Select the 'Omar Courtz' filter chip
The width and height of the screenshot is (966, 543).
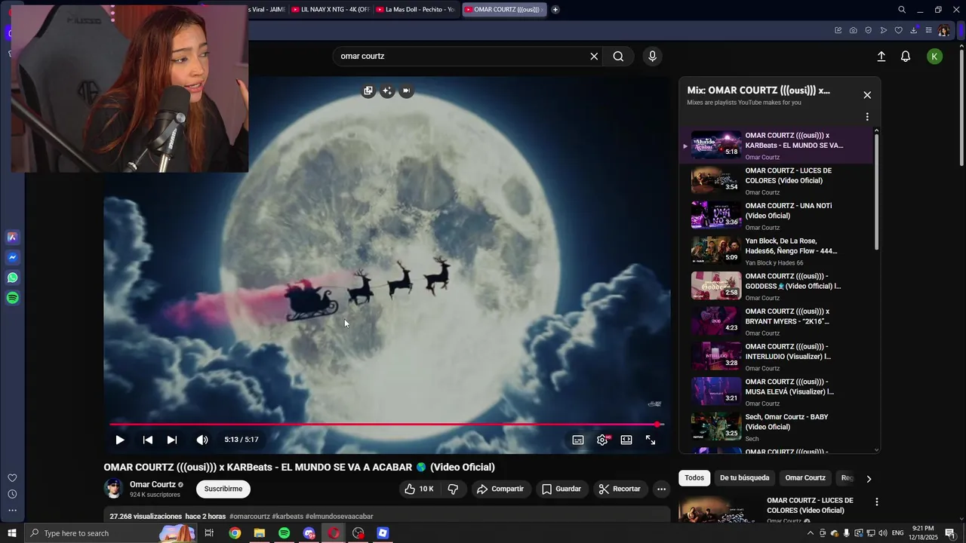(805, 477)
